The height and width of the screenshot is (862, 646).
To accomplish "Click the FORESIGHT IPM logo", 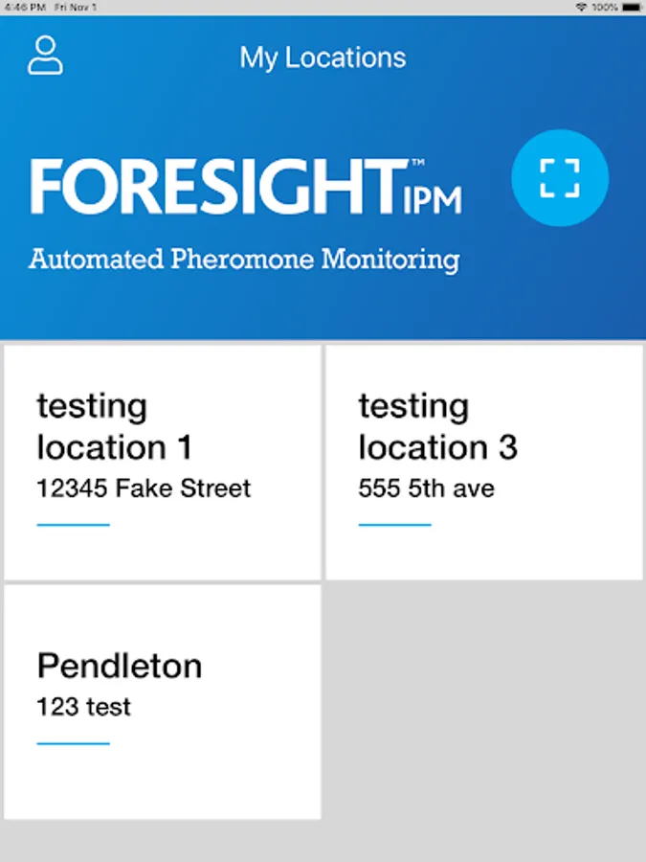I will tap(245, 188).
